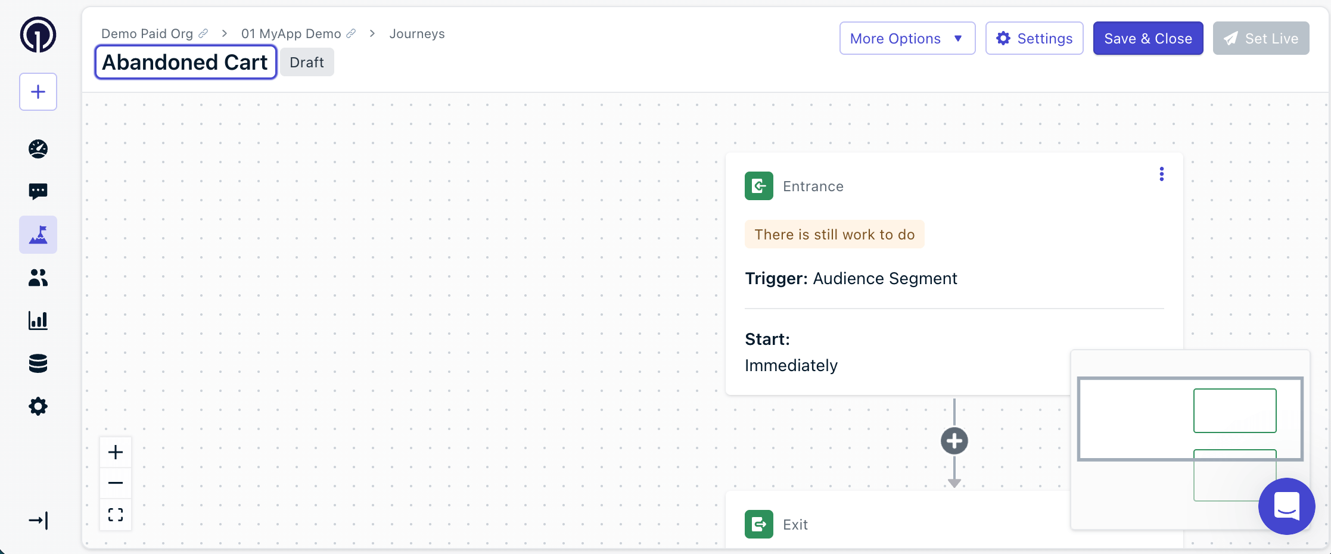Open the Dashboard gauge icon in sidebar
The image size is (1331, 554).
(x=38, y=149)
